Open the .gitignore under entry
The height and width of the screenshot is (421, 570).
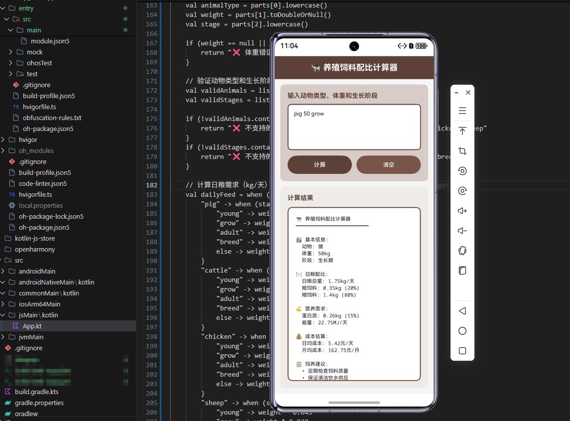click(x=36, y=85)
